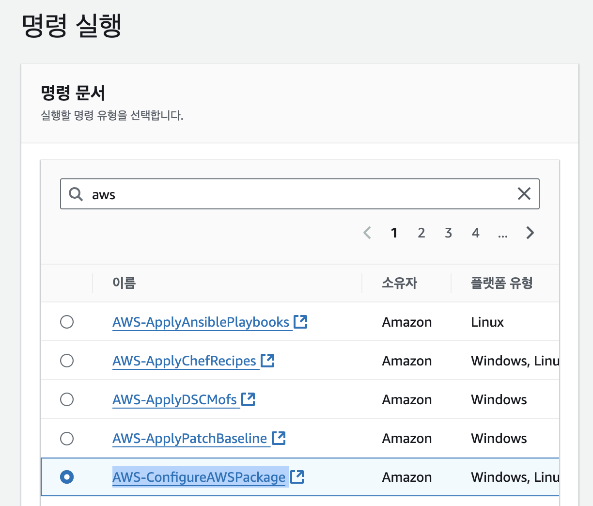The height and width of the screenshot is (506, 593).
Task: Select page 3 in pagination
Action: [449, 233]
